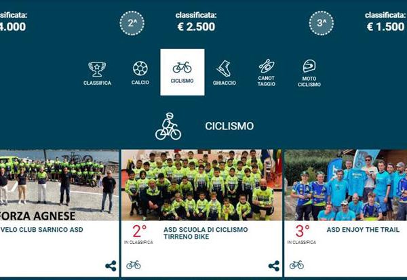The height and width of the screenshot is (280, 407).
Task: Open the ASD Enjoy The Trail link
Action: pos(363,230)
